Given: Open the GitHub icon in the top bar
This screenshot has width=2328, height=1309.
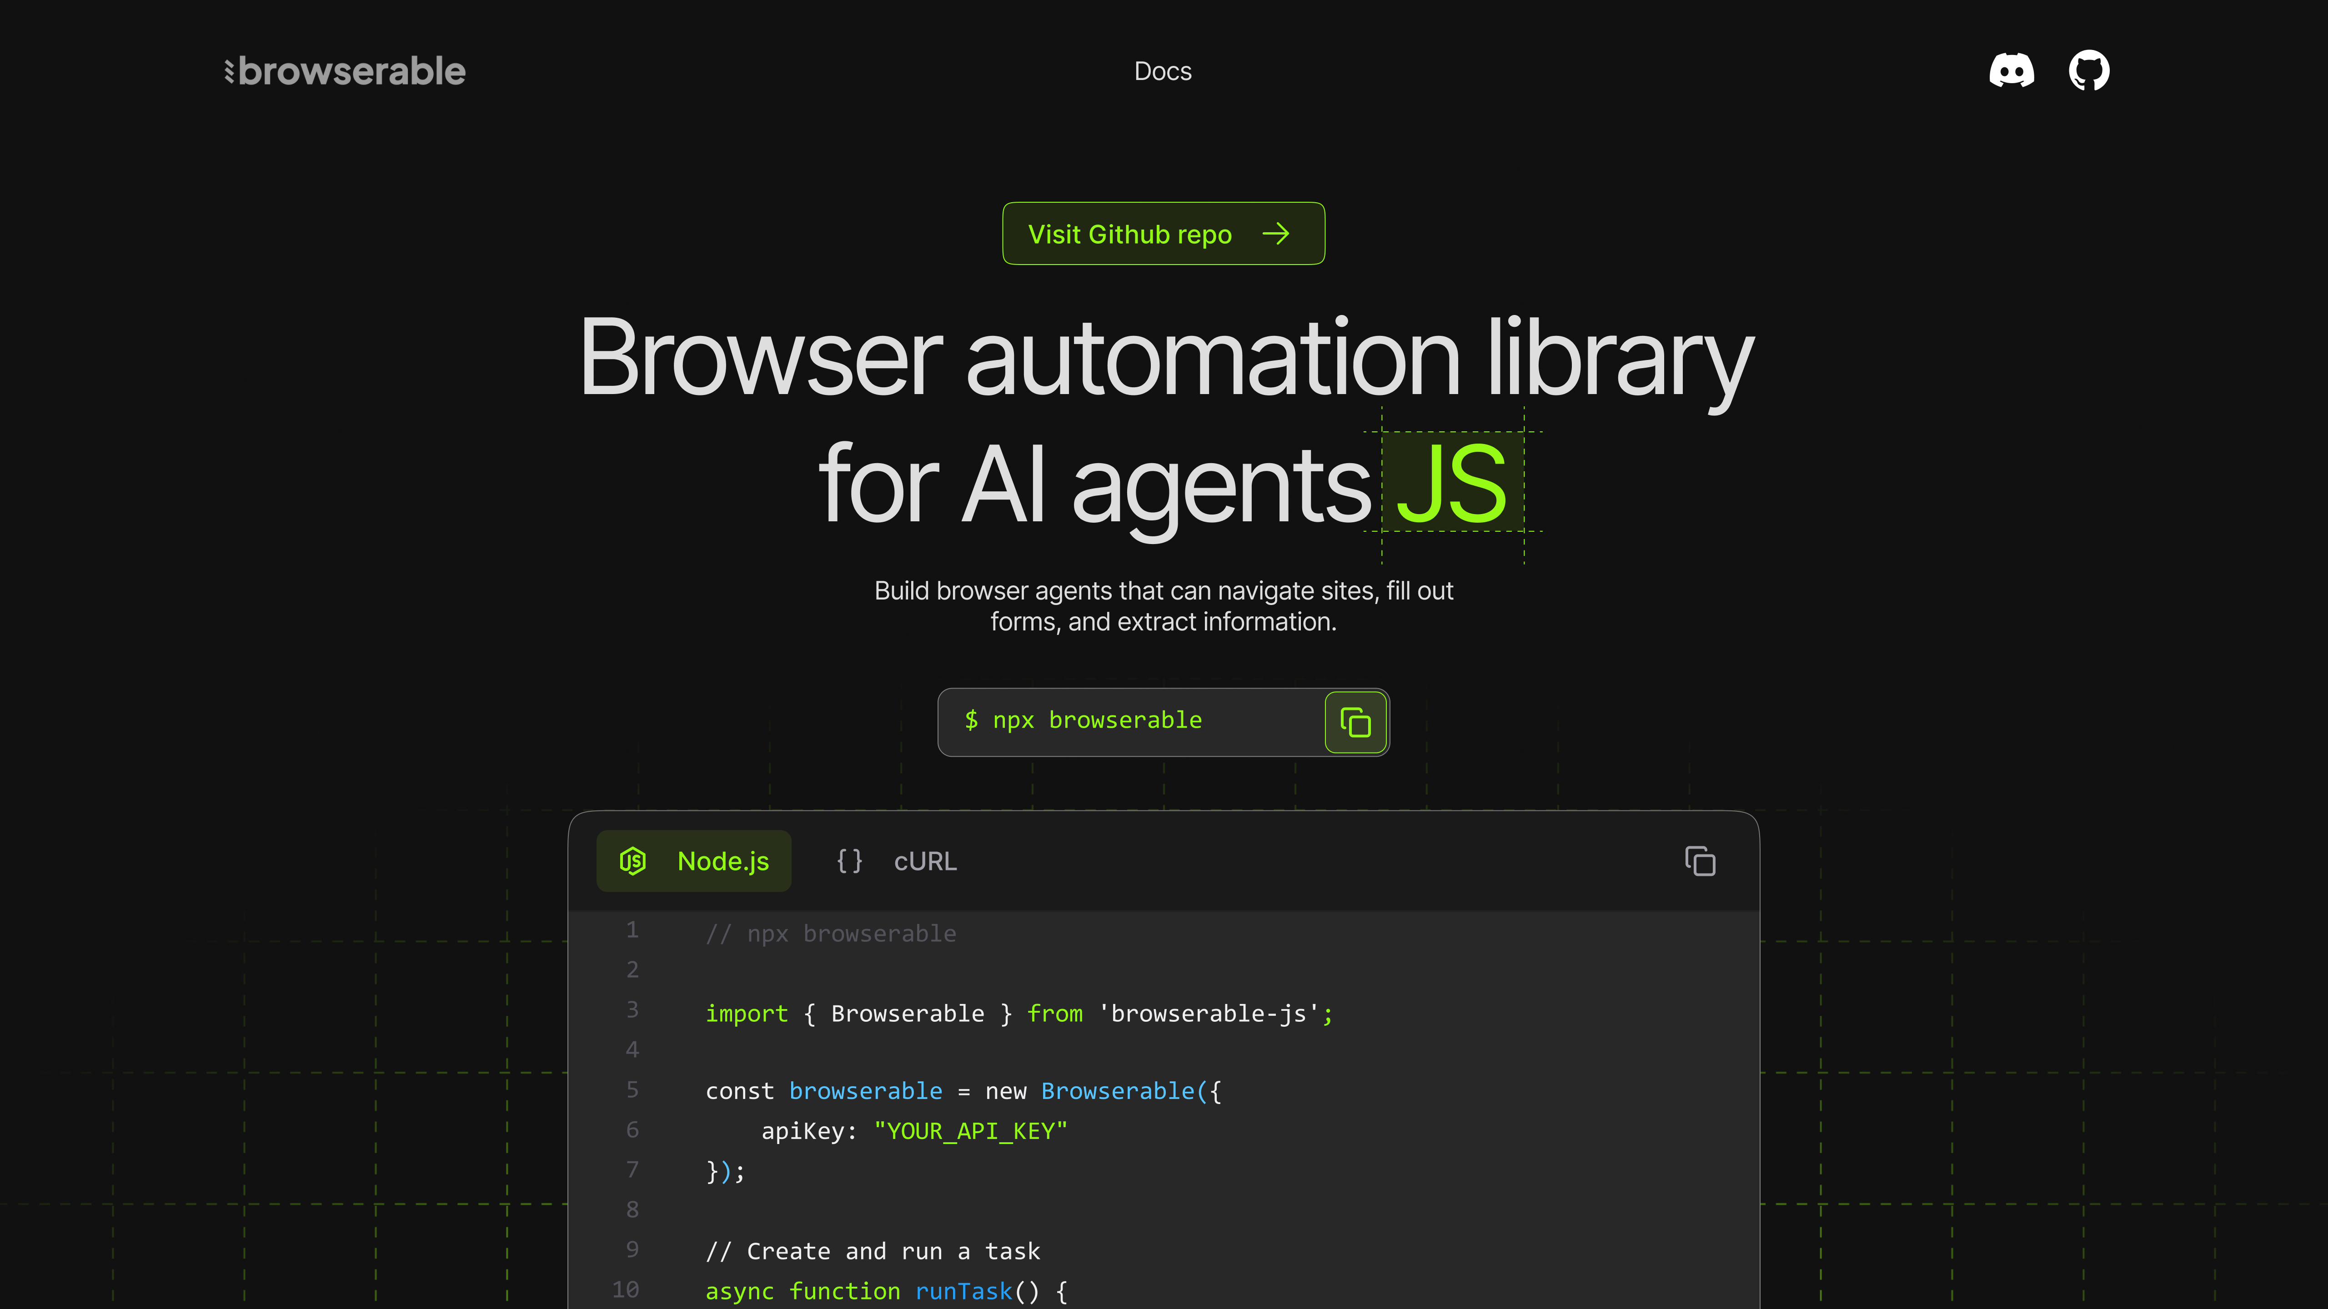Looking at the screenshot, I should 2088,70.
